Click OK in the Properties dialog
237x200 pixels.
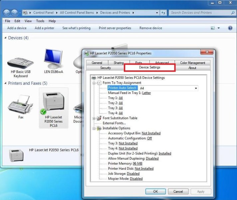click(x=155, y=192)
